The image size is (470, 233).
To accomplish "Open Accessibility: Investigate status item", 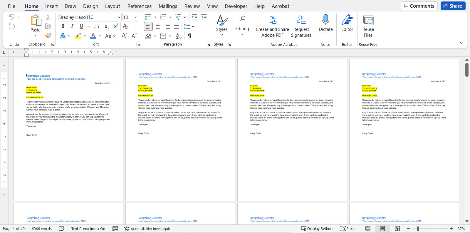I will [148, 229].
